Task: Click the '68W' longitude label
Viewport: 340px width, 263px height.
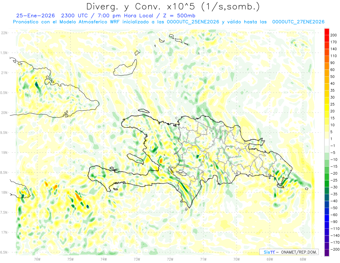Action: [x=303, y=259]
